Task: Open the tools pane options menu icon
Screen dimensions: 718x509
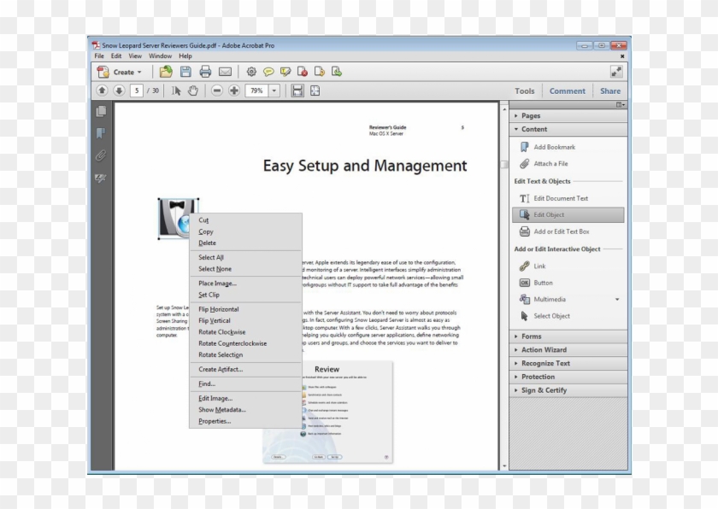Action: 620,105
